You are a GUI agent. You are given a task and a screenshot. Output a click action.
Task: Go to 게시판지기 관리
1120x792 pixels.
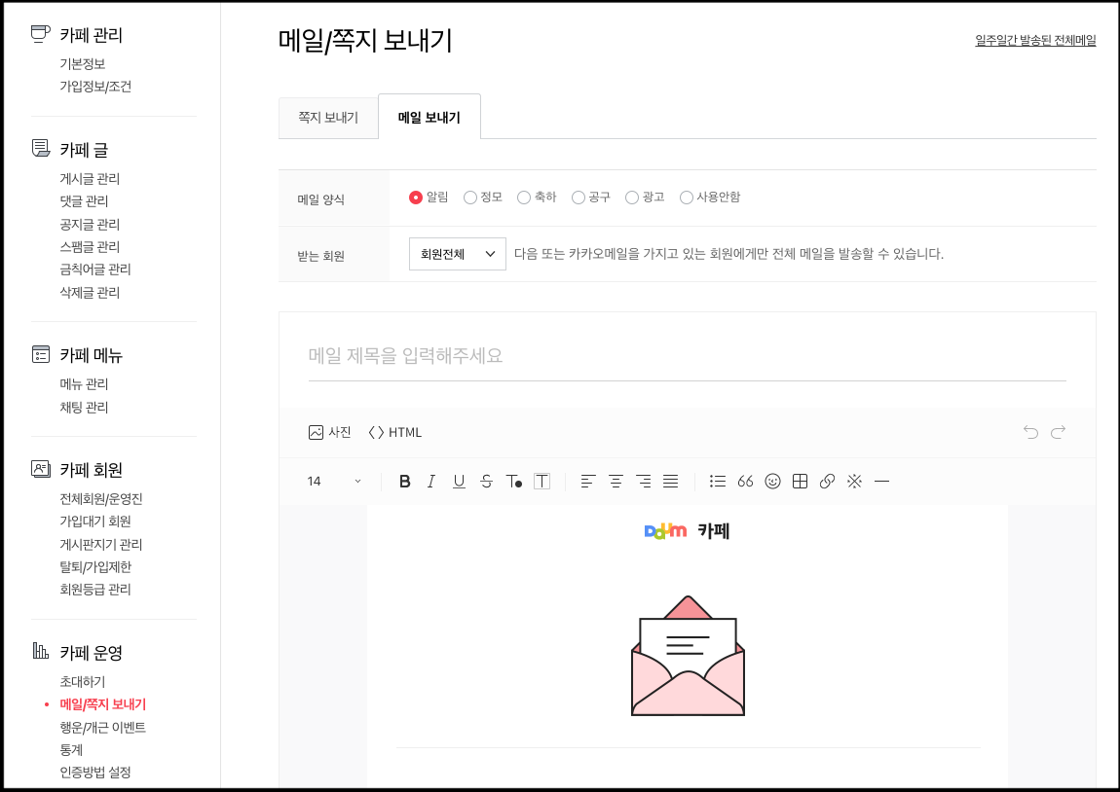click(100, 545)
